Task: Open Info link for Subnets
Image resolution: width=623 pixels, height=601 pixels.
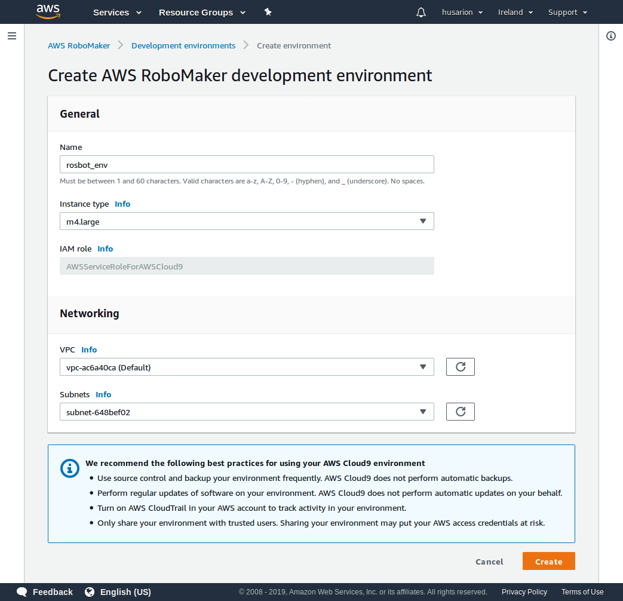Action: click(x=103, y=395)
